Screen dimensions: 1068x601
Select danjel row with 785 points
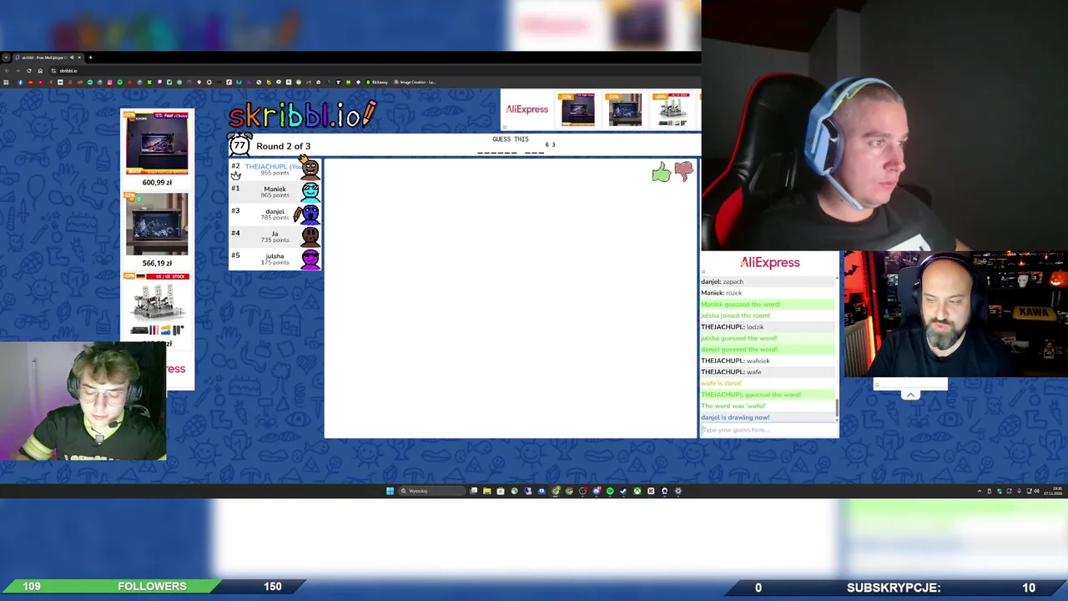point(275,214)
